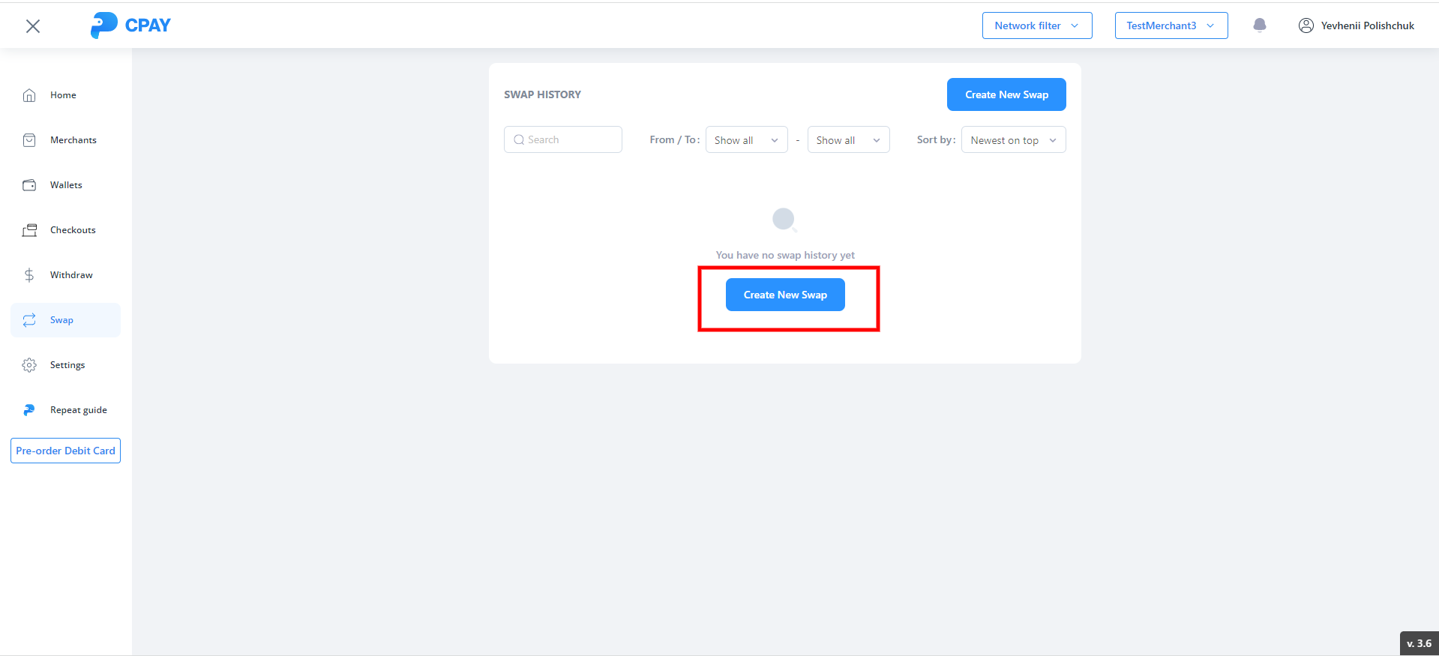Screen dimensions: 1439x656
Task: Expand the From currency Show all dropdown
Action: pyautogui.click(x=746, y=140)
